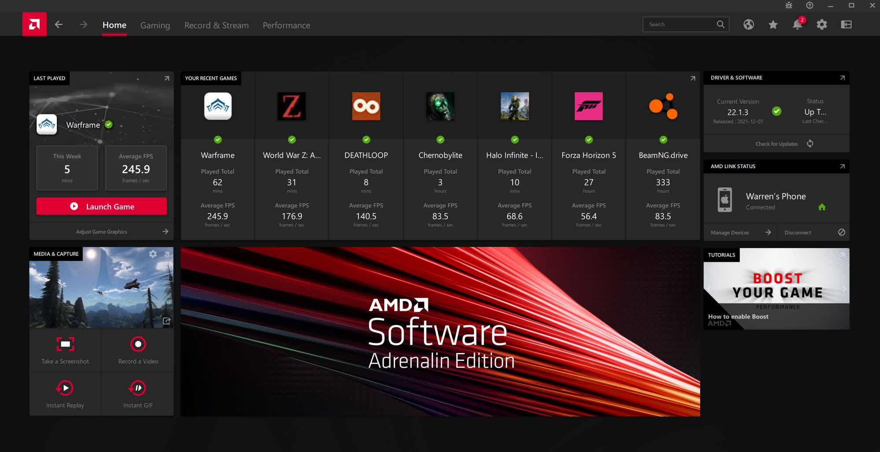Select the Take a Screenshot icon
Viewport: 880px width, 452px height.
(x=65, y=344)
